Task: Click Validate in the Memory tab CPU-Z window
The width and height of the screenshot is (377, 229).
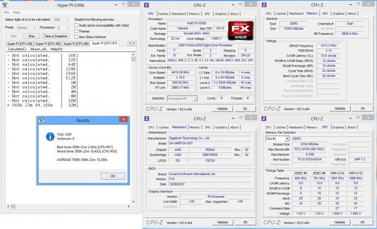Action: pos(340,108)
